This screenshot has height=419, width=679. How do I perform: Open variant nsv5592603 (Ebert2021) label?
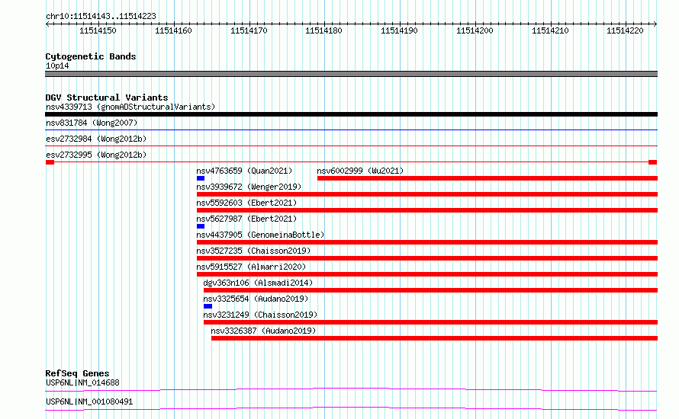(246, 203)
